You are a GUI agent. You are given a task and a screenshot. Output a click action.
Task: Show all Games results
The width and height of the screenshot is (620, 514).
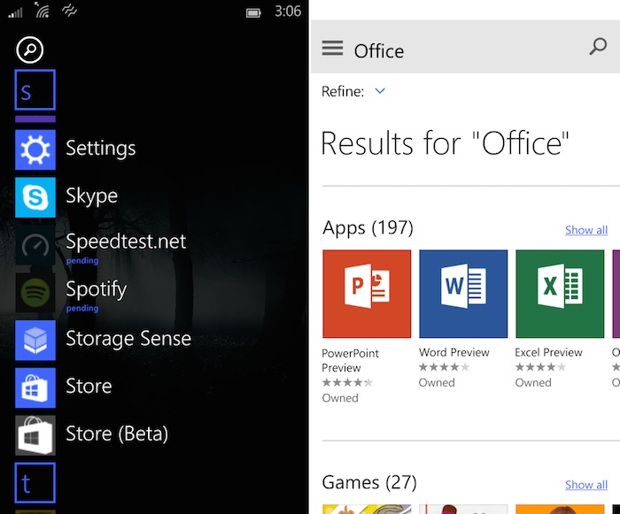(585, 485)
